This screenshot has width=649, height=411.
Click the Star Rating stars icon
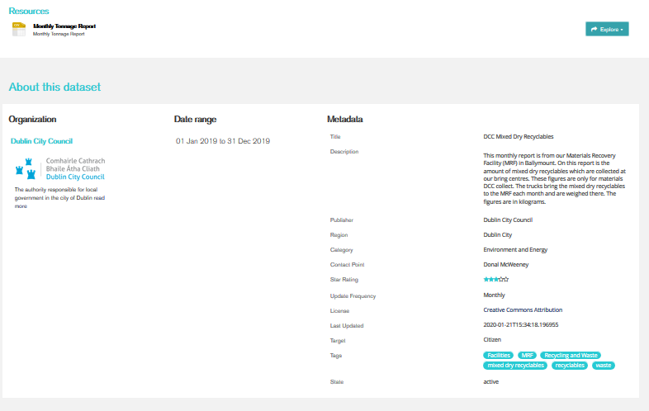tap(495, 280)
